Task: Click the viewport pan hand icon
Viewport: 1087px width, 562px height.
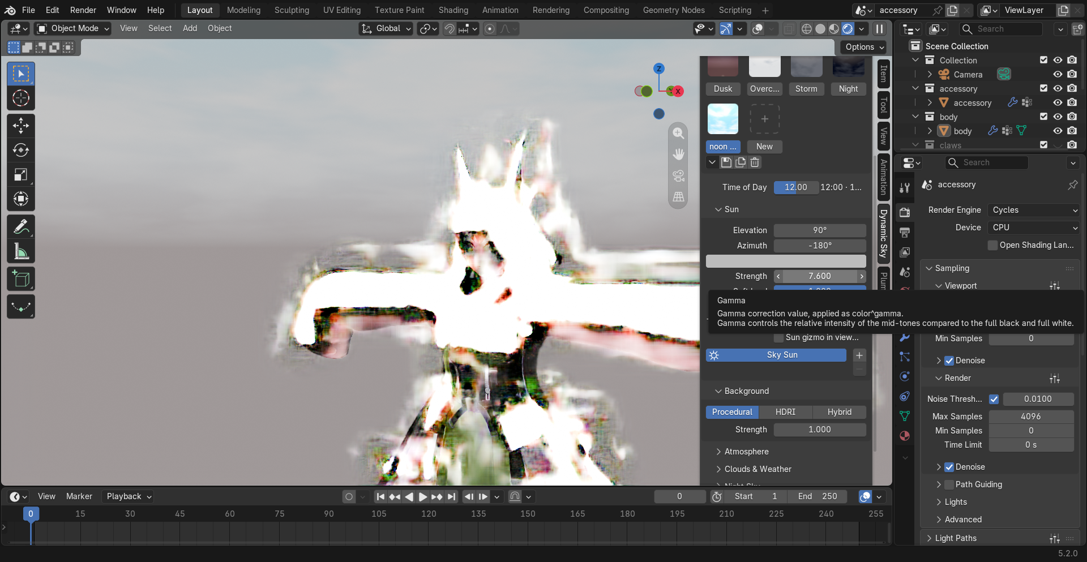Action: tap(678, 155)
